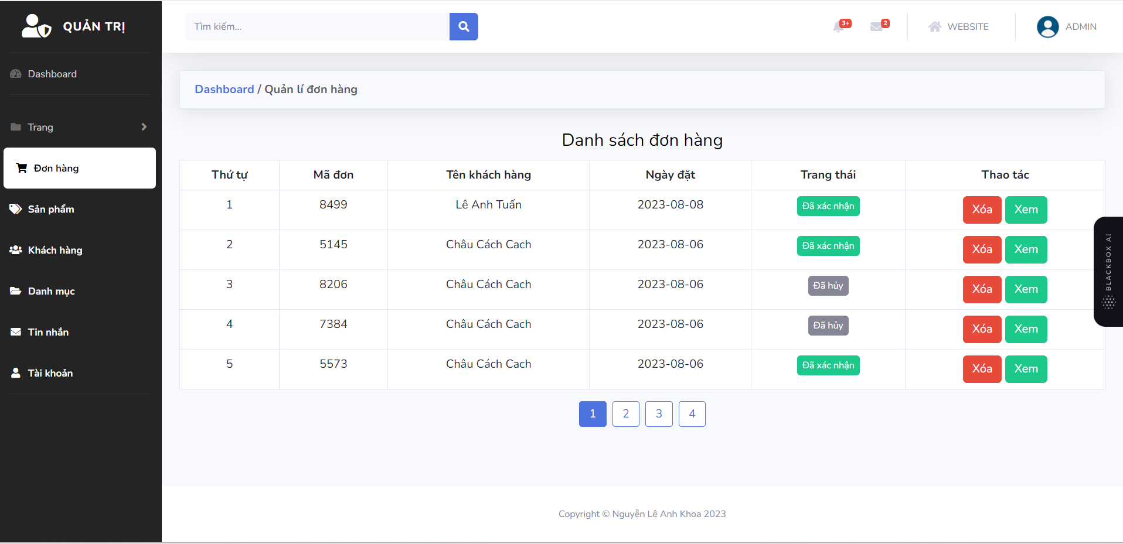Click the date 2023-08-08
Screen dimensions: 1123x544
[671, 204]
